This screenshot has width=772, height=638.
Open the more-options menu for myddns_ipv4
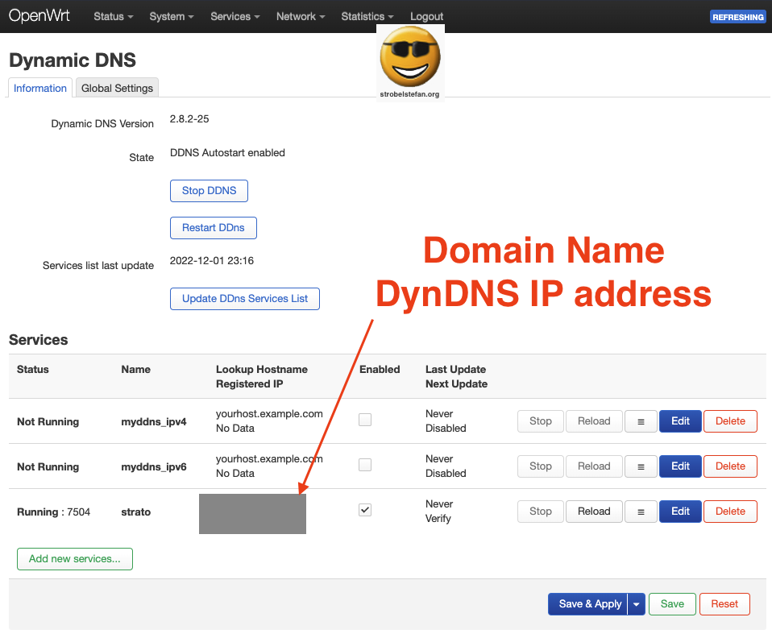click(641, 420)
